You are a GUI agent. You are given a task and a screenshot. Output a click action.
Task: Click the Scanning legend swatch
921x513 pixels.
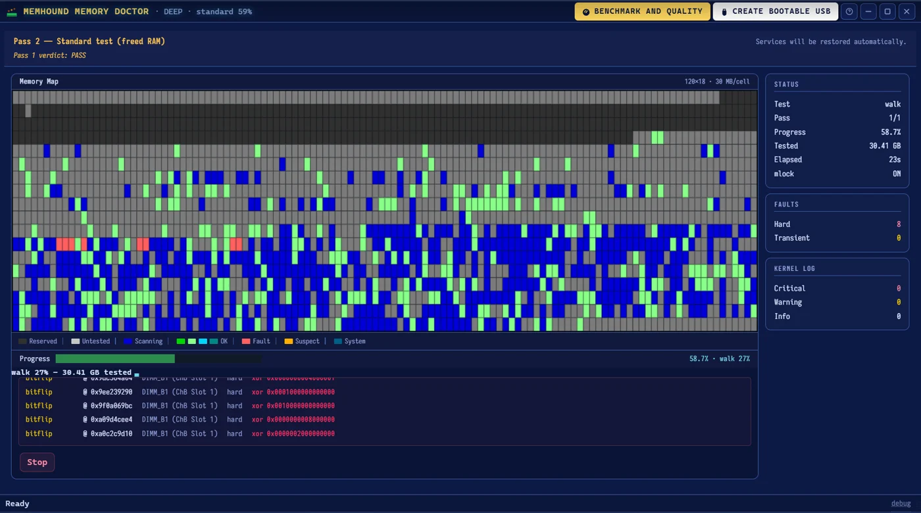[128, 341]
